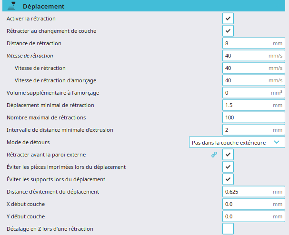Image resolution: width=289 pixels, height=235 pixels.
Task: Click the Vitesse de rétraction d'amorçage field
Action: tap(254, 80)
